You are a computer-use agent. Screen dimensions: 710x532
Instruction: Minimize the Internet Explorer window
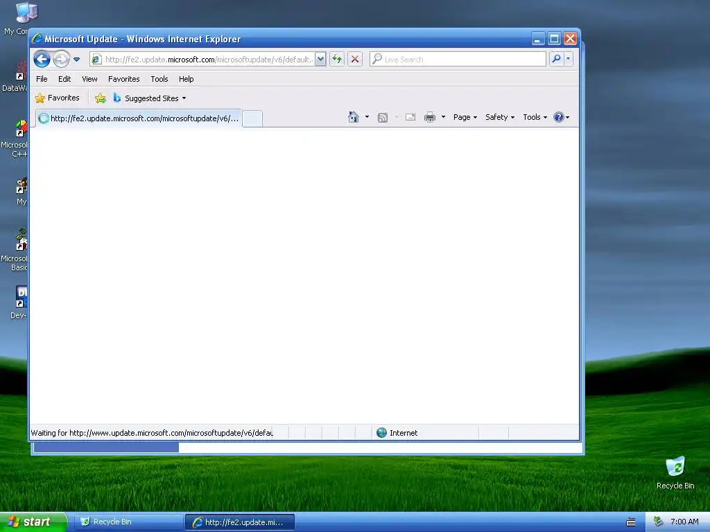point(537,39)
